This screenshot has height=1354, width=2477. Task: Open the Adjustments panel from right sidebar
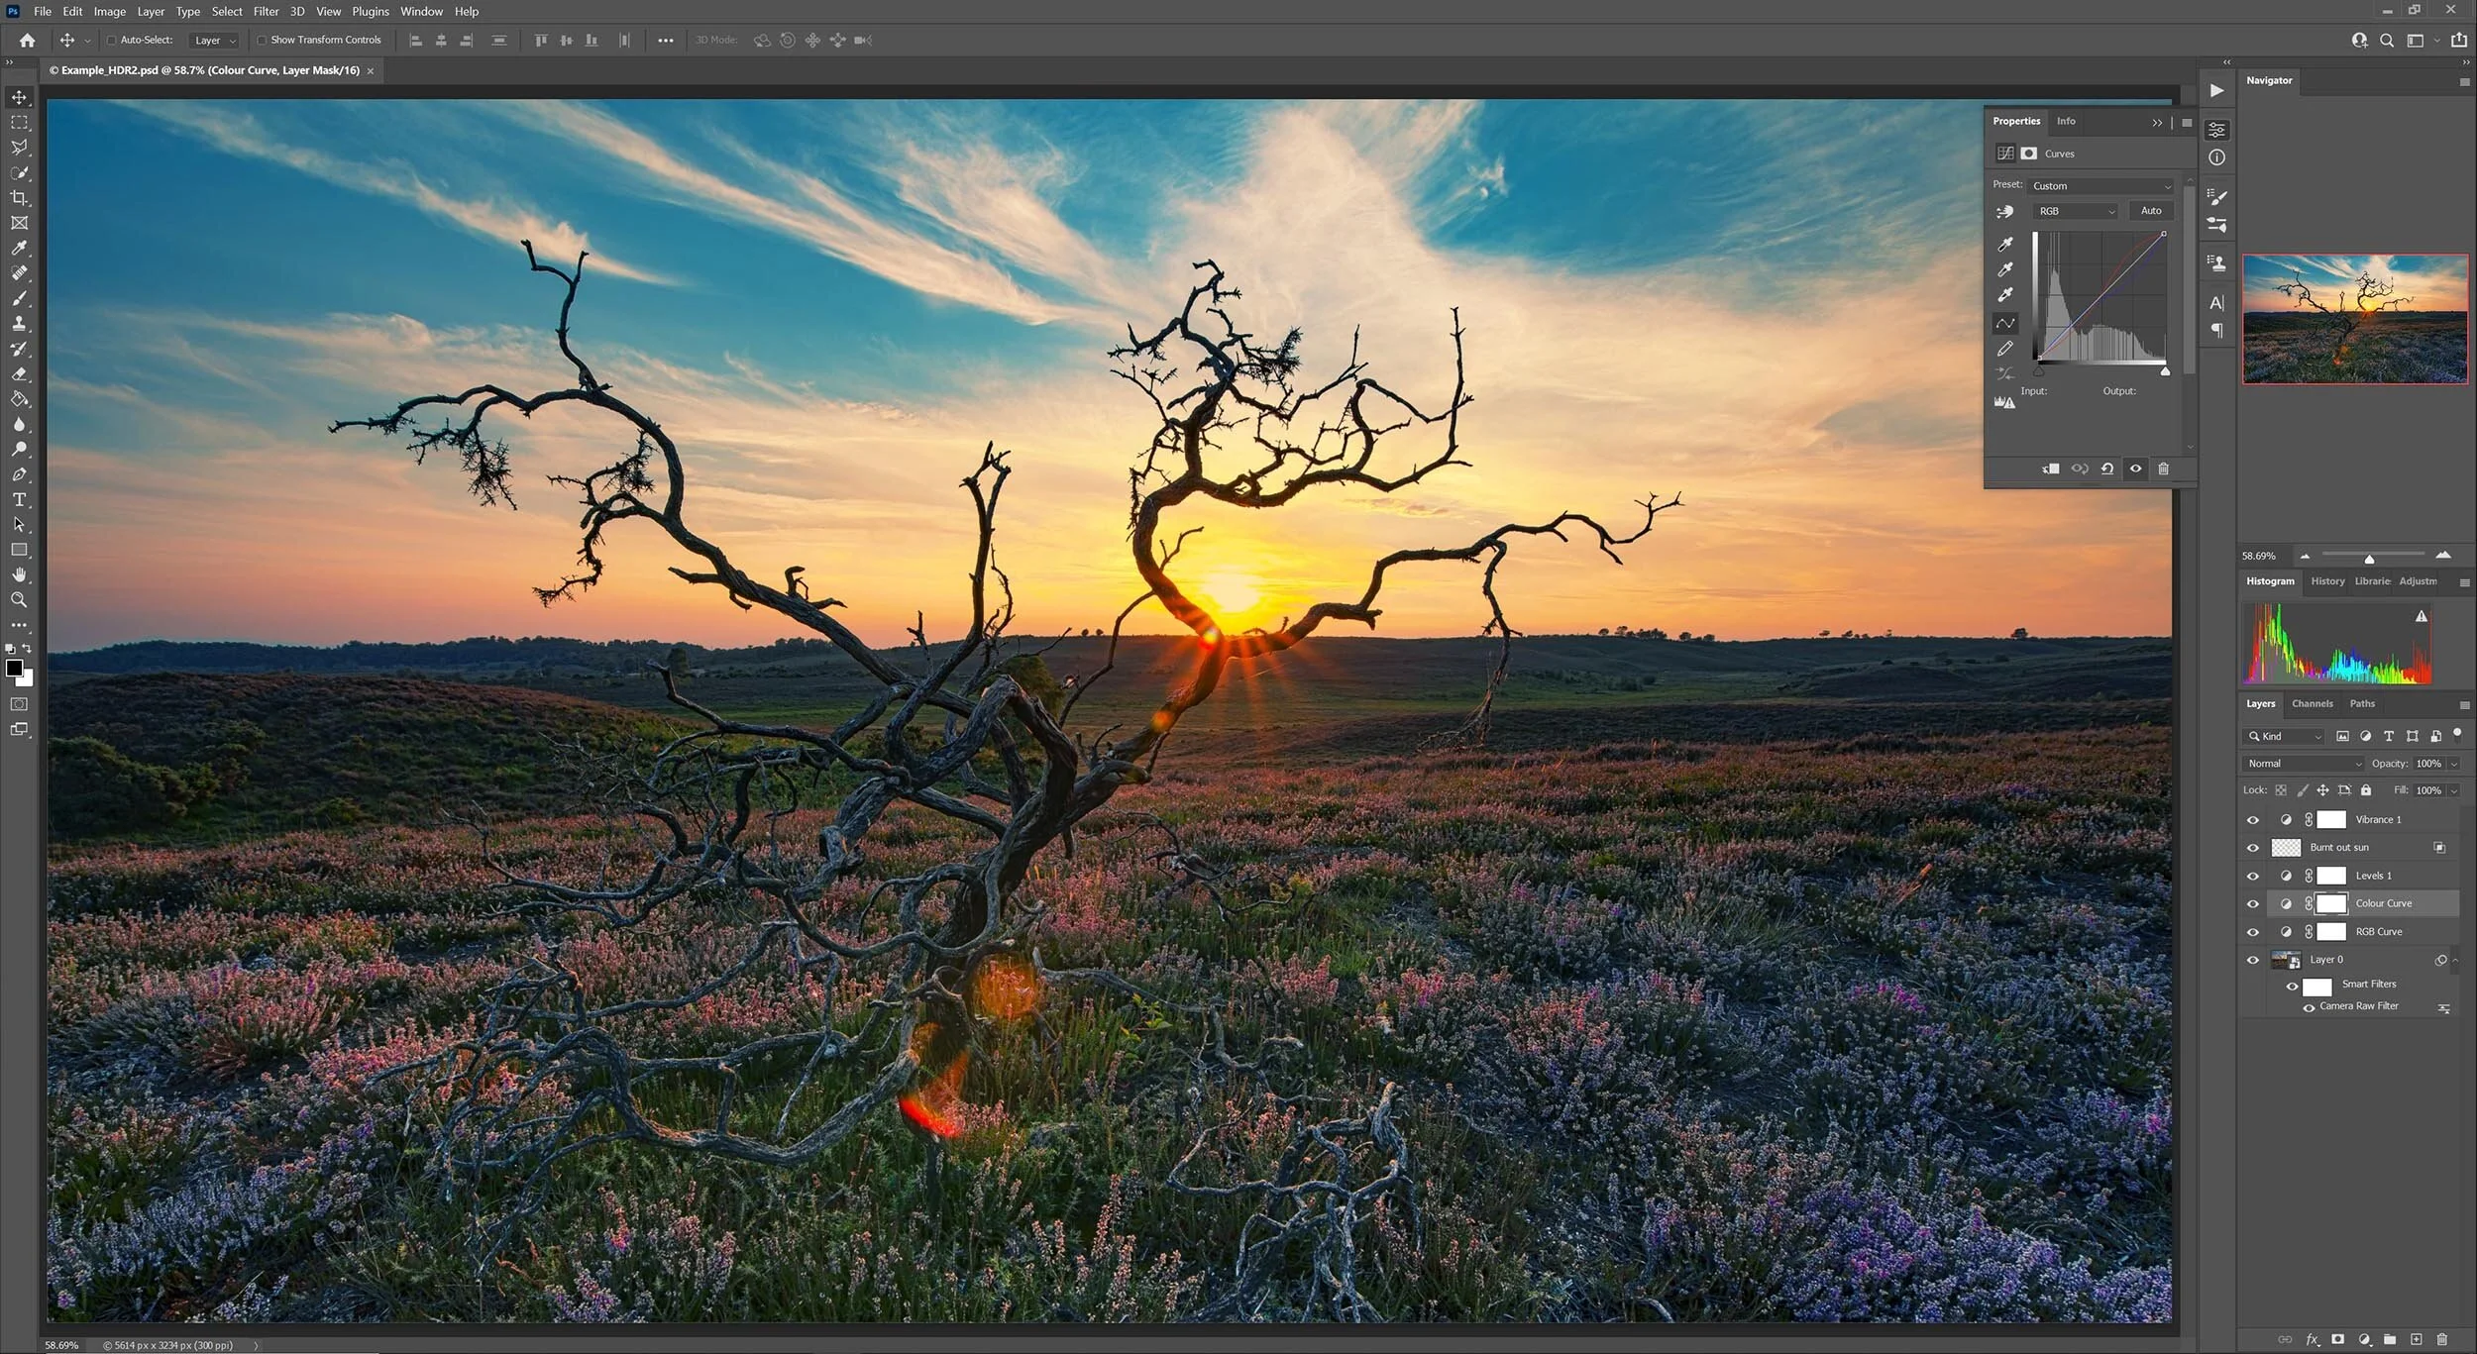[2216, 129]
